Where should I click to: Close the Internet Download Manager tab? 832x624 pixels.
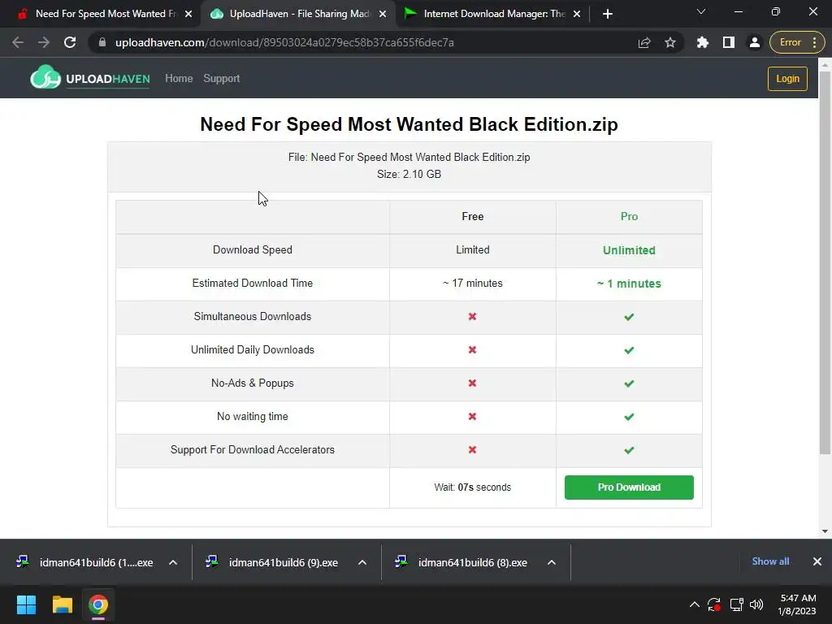pyautogui.click(x=577, y=14)
